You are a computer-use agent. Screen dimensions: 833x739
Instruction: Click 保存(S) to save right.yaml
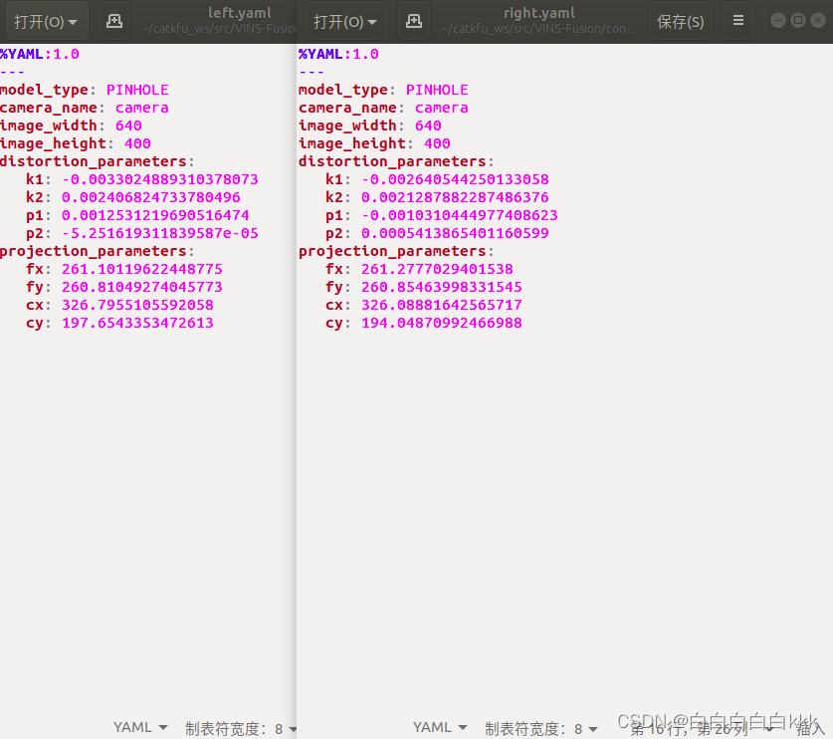681,20
